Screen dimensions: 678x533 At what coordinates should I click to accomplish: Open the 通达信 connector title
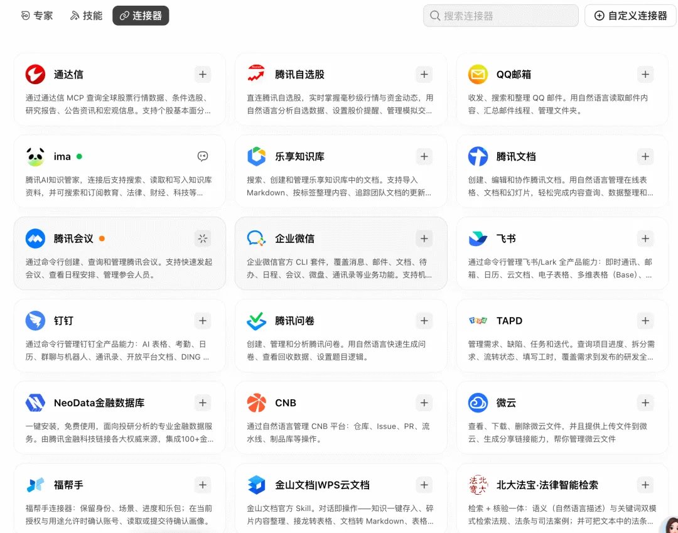(68, 74)
